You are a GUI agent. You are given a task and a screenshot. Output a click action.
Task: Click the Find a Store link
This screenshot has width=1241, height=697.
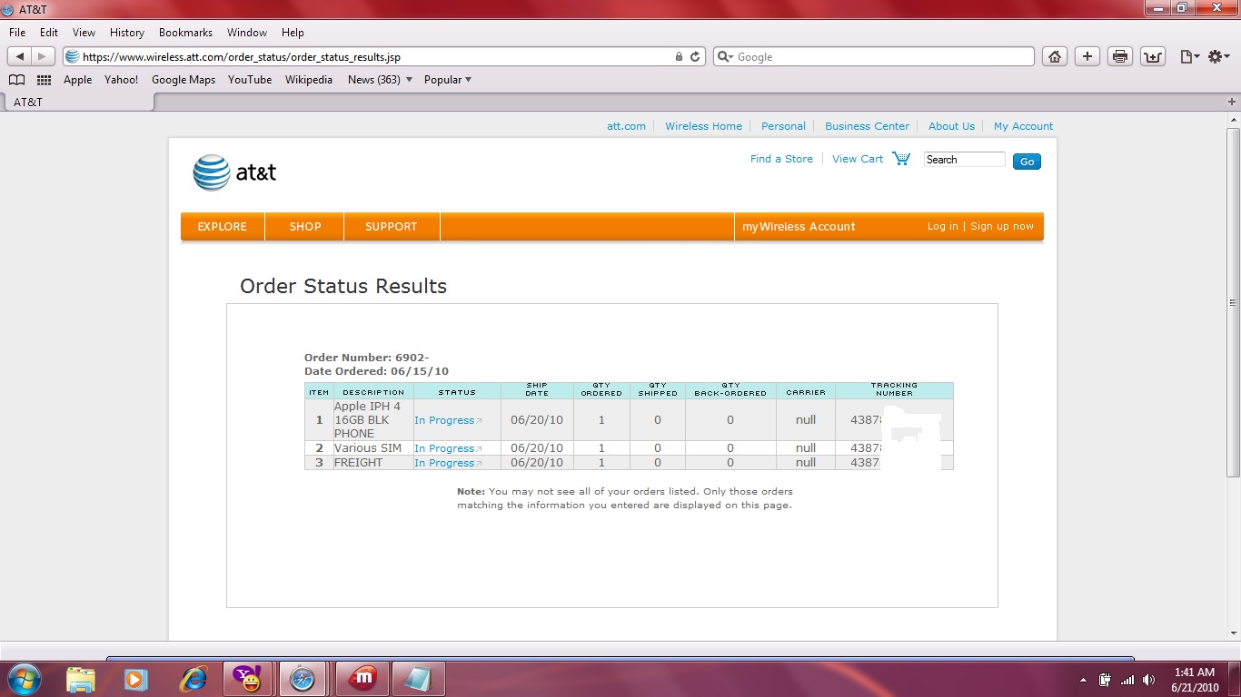click(781, 159)
